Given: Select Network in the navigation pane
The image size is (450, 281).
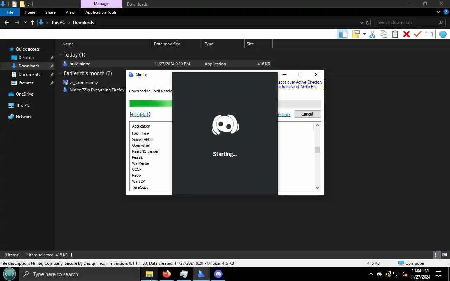Looking at the screenshot, I should (x=24, y=117).
